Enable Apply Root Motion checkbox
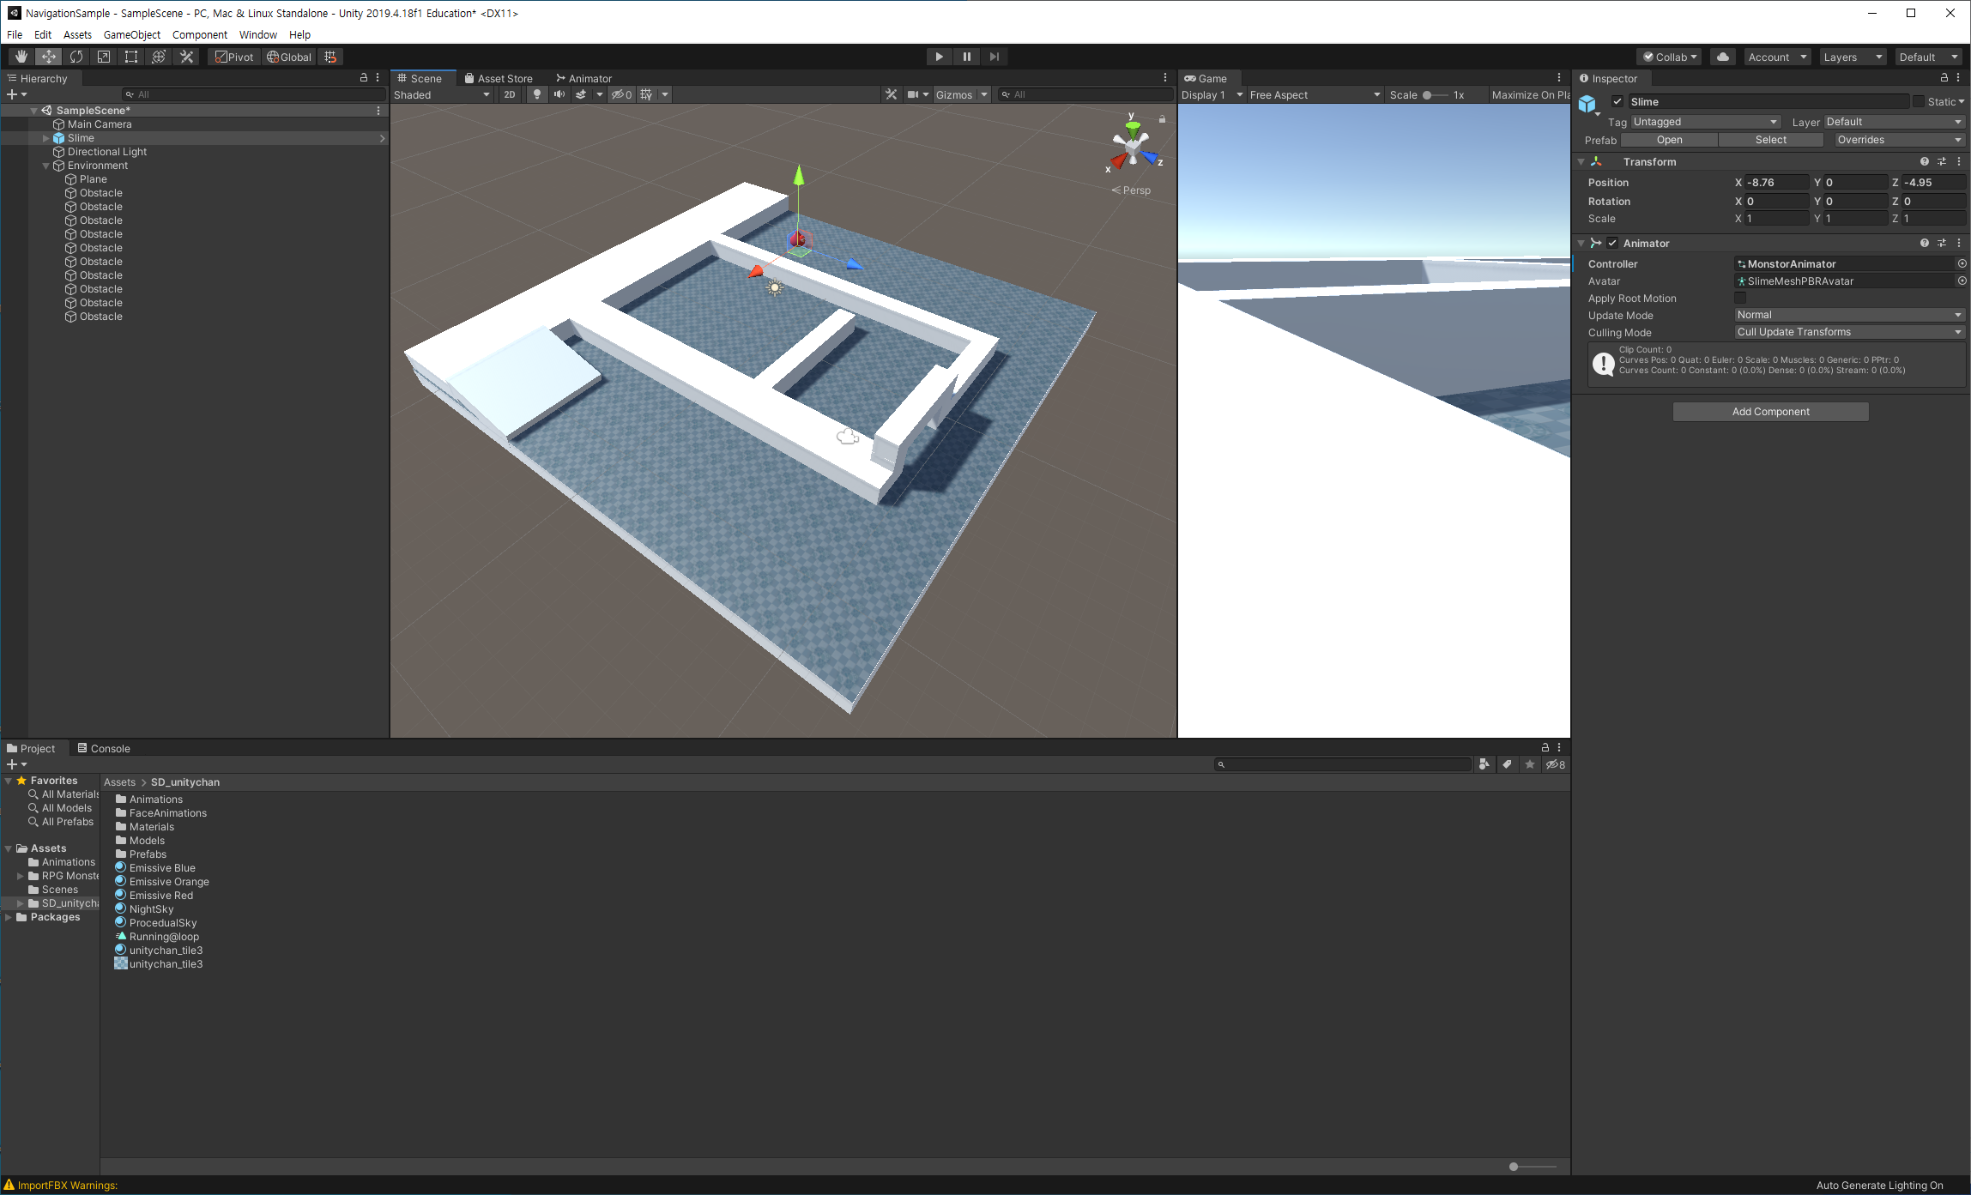 coord(1740,298)
